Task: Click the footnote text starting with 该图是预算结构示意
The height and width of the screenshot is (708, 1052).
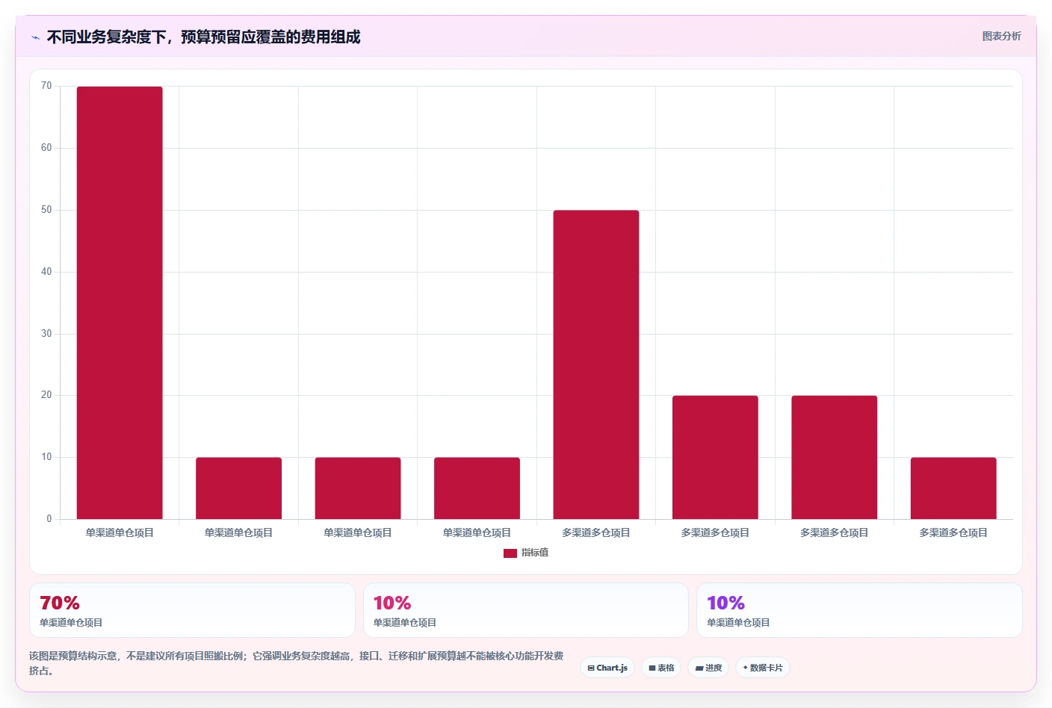Action: coord(297,663)
